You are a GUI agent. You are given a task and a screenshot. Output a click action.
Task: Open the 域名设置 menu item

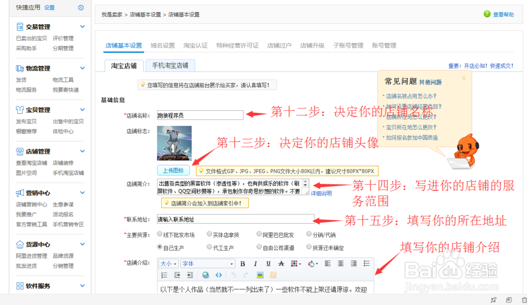(160, 45)
